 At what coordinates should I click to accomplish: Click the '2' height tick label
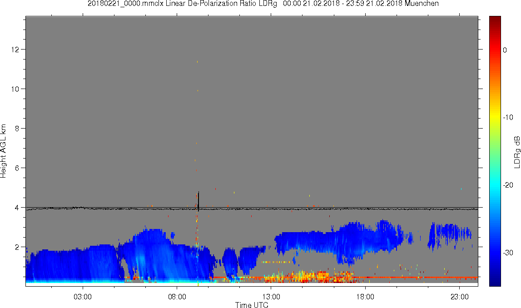point(17,247)
